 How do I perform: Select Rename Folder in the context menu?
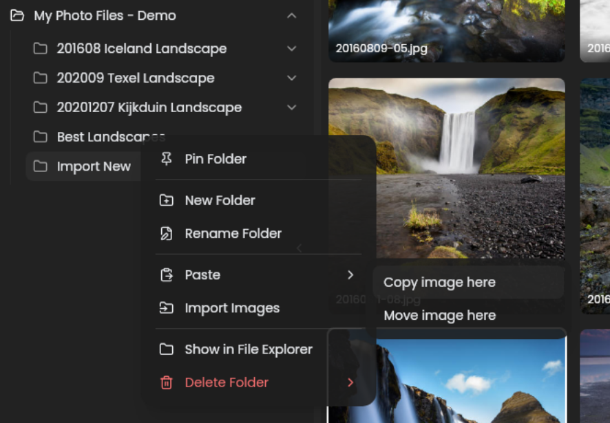(x=233, y=234)
